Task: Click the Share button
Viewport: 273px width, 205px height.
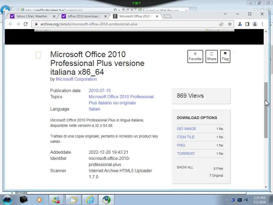Action: click(x=211, y=57)
